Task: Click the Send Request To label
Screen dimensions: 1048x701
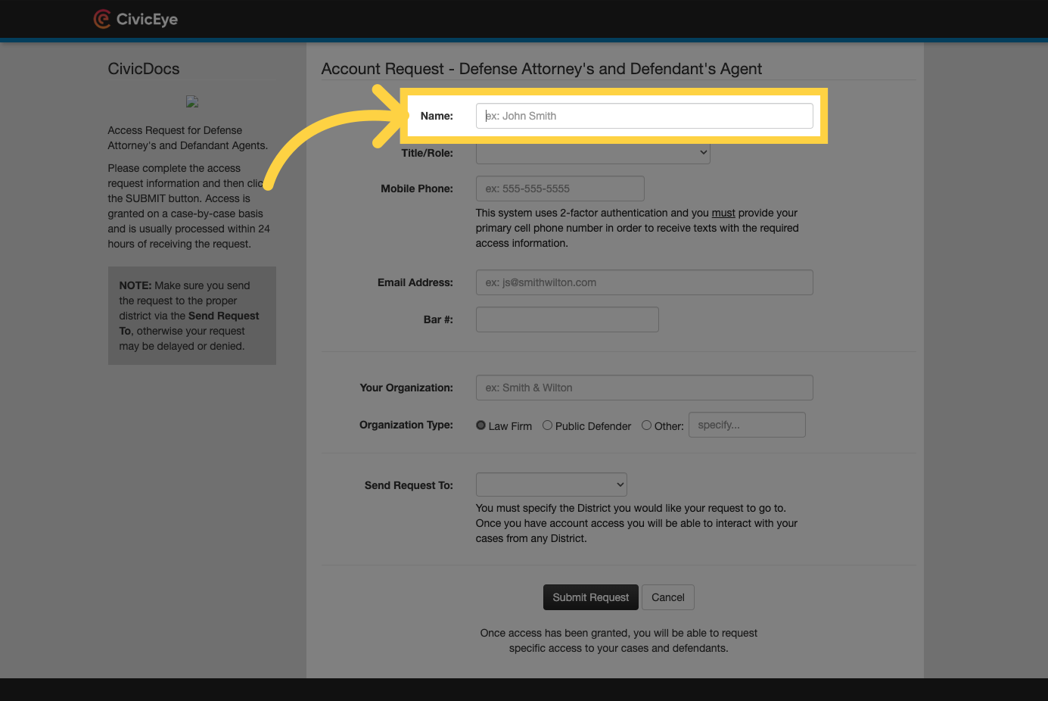Action: pos(409,485)
